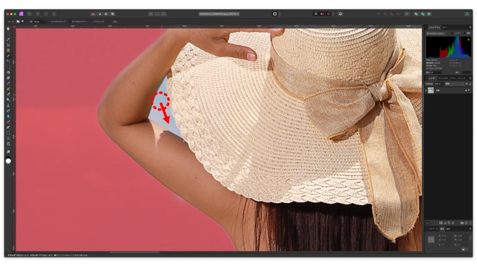
Task: Select the Hand (view) tool
Action: click(8, 28)
